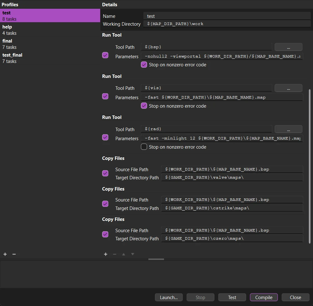Image resolution: width=313 pixels, height=306 pixels.
Task: Edit the -fast -minlight 12 Parameters field
Action: 222,138
